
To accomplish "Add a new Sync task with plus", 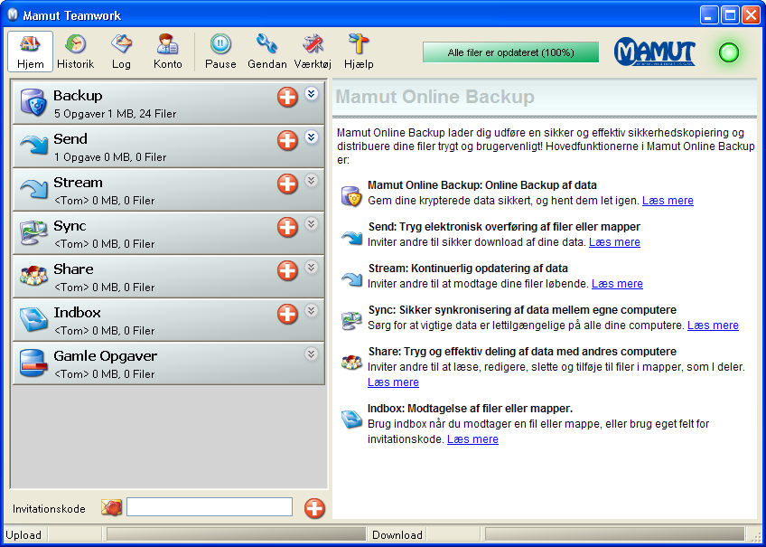I will coord(287,227).
